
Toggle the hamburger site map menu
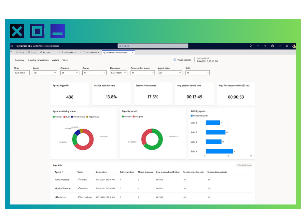[x=11, y=52]
